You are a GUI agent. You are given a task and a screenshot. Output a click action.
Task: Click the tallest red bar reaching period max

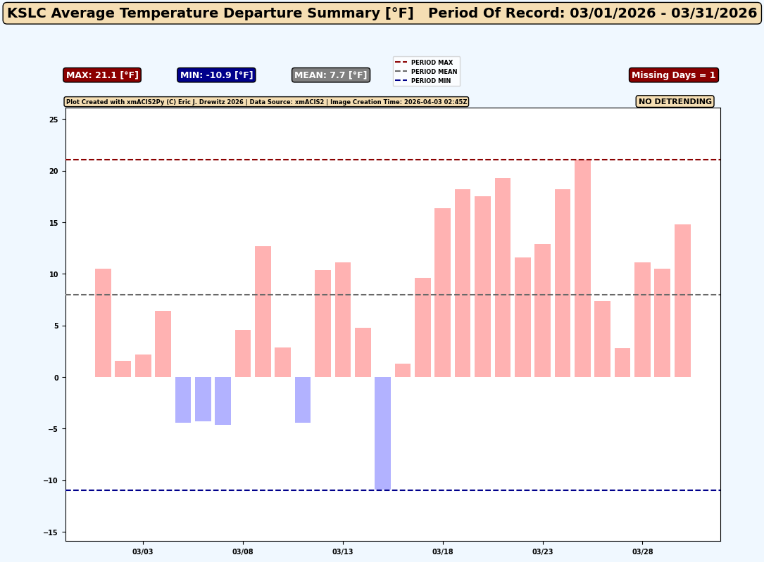pyautogui.click(x=583, y=268)
